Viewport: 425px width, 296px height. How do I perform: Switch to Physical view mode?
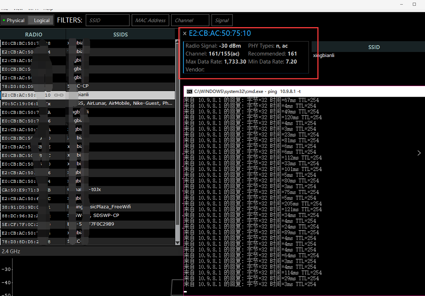[x=16, y=20]
